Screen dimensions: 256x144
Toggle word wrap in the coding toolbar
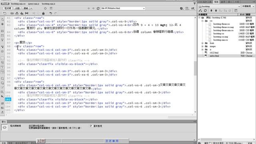tap(2, 67)
